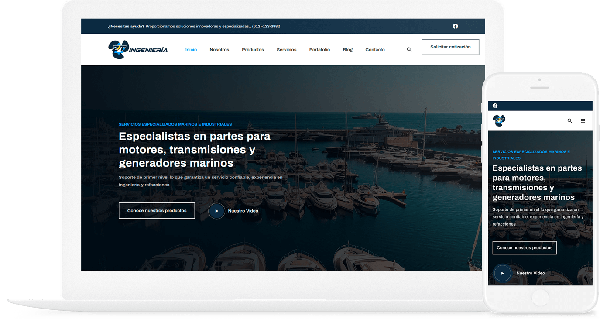This screenshot has height=319, width=600.
Task: Tap the search icon on mobile view
Action: tap(569, 120)
